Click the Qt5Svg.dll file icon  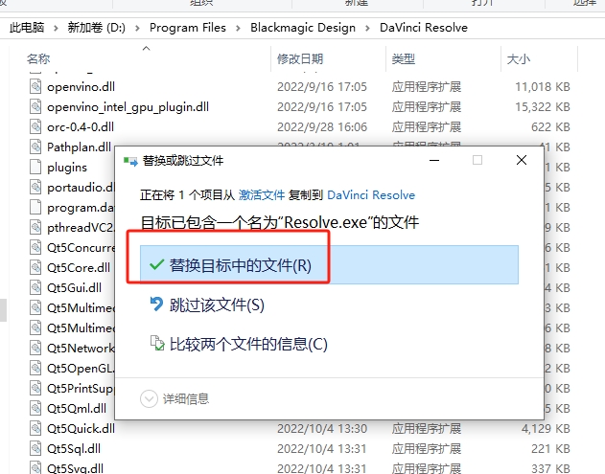click(36, 467)
